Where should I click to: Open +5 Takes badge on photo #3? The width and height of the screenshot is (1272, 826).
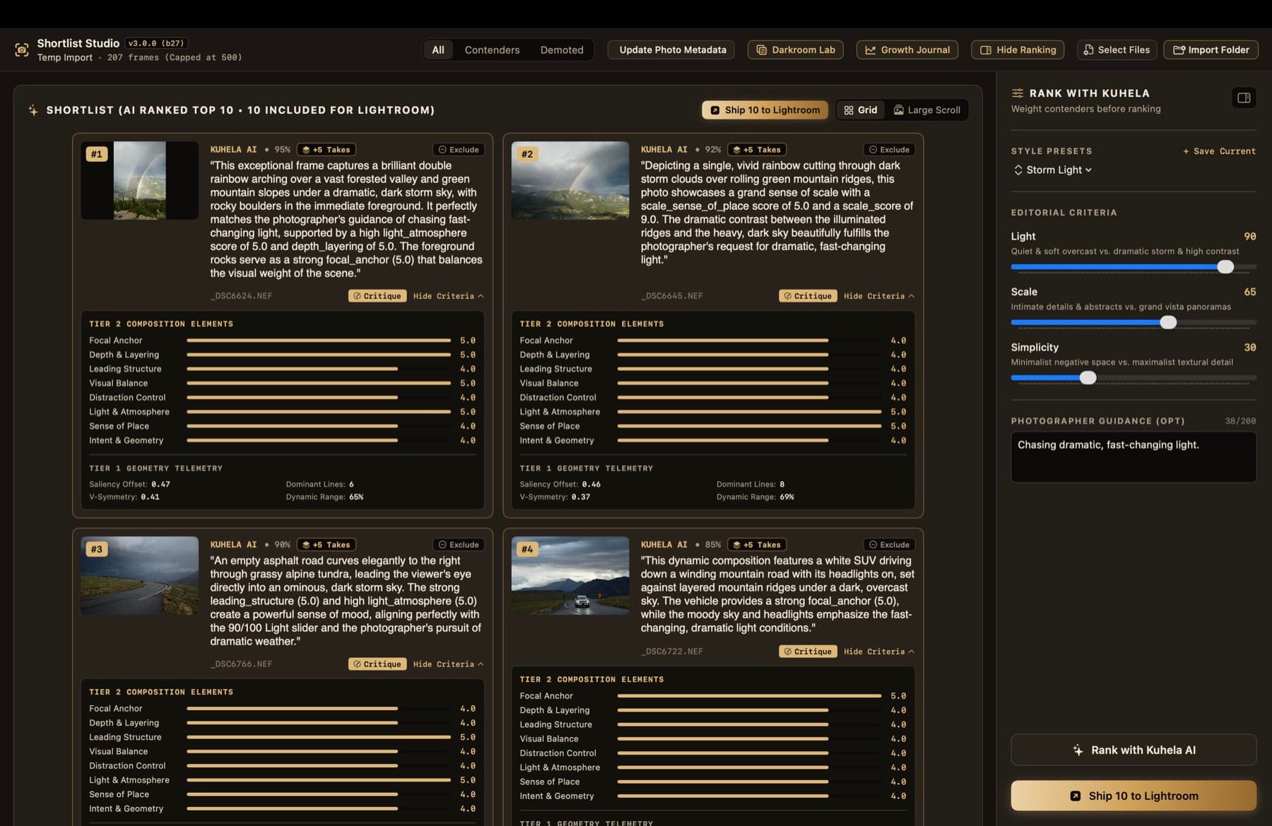[x=326, y=545]
